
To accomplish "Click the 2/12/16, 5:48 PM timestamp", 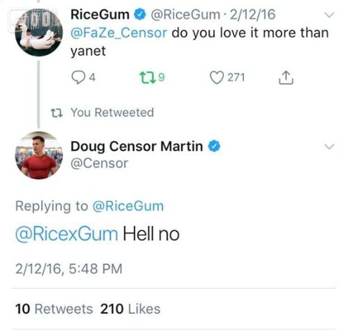I will 68,268.
